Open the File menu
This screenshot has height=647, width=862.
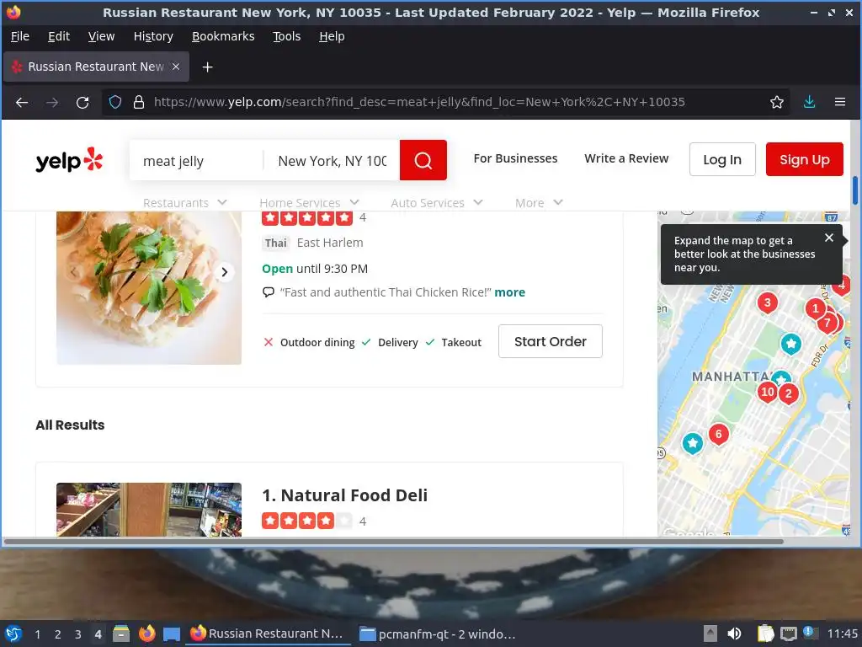[x=20, y=36]
